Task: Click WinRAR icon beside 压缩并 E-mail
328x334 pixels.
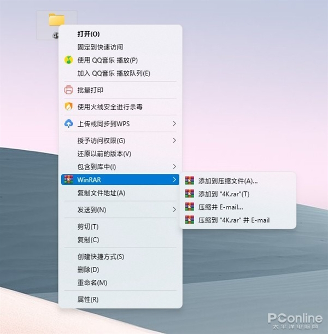Action: [x=190, y=207]
